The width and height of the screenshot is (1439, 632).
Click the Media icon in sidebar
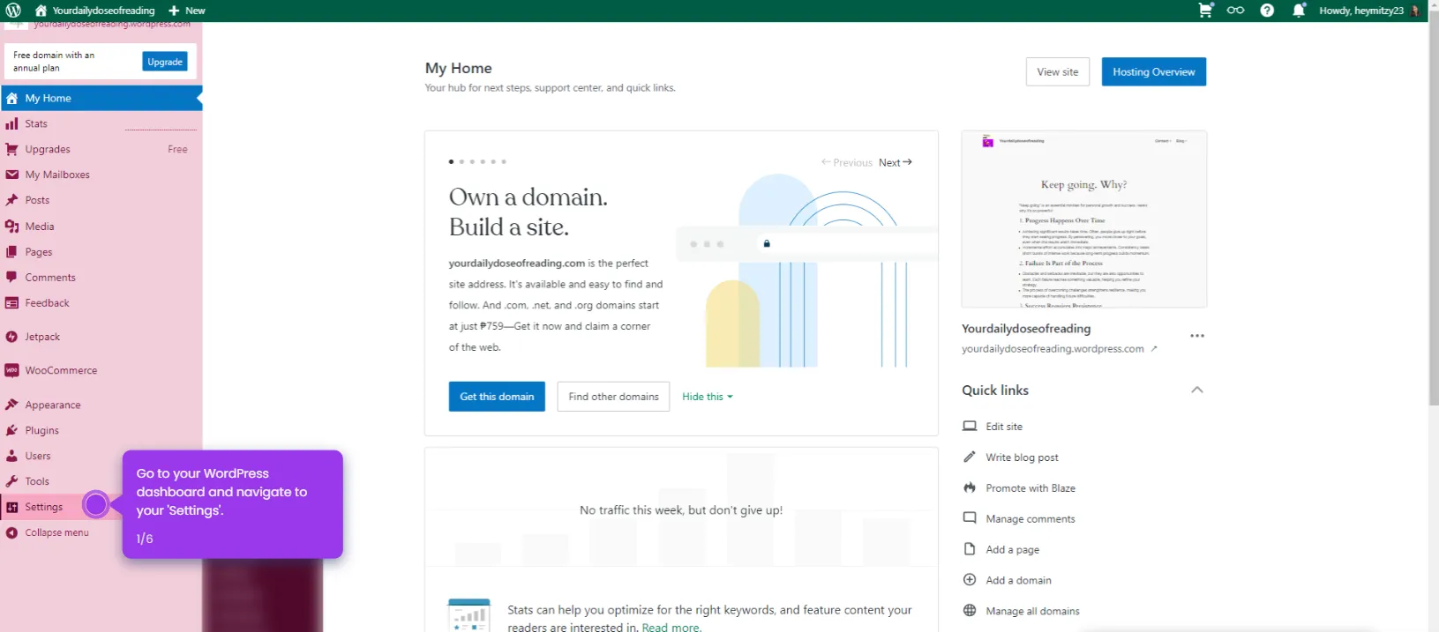11,227
